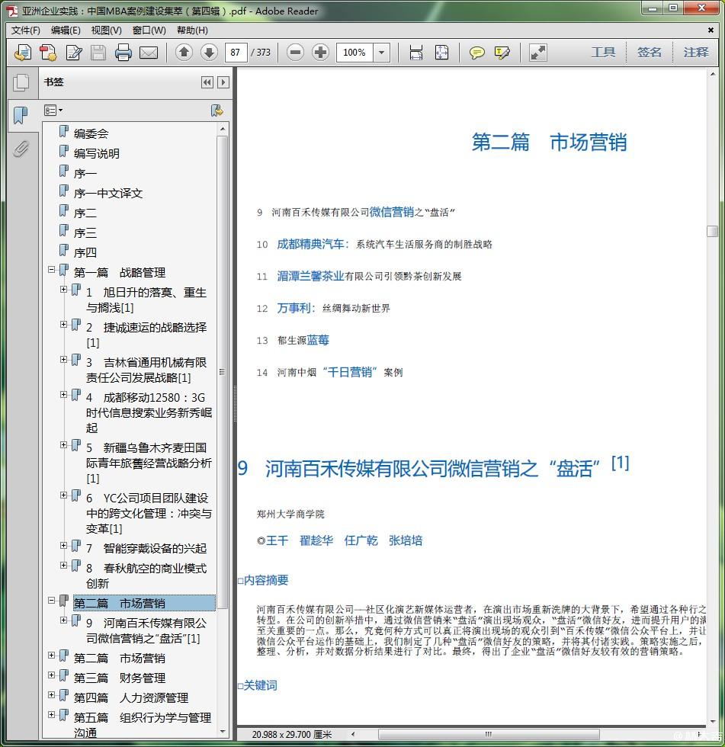Click the fit one full page icon
This screenshot has width=725, height=747.
click(441, 53)
